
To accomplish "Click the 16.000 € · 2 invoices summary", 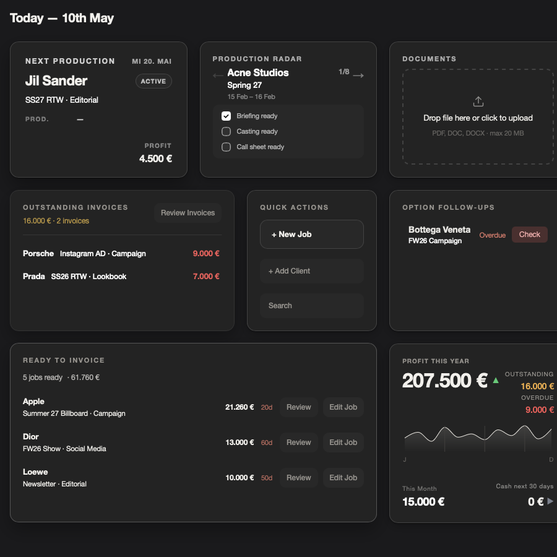I will coord(56,221).
